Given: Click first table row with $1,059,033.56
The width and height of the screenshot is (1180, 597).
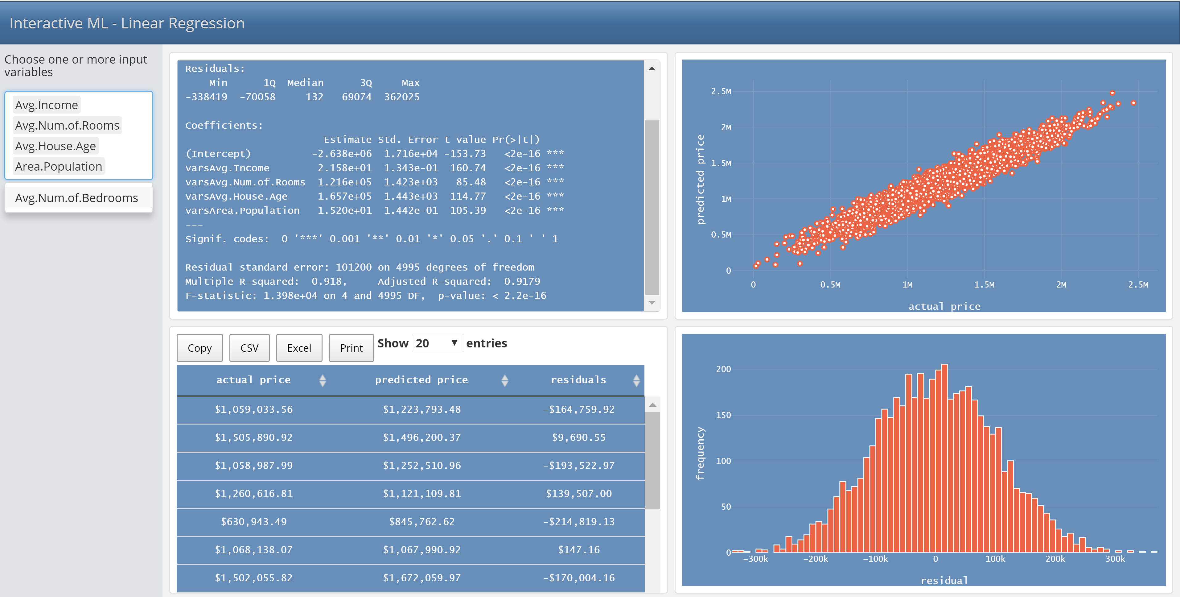Looking at the screenshot, I should (253, 409).
